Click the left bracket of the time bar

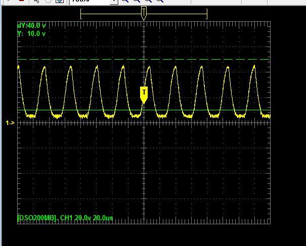81,14
